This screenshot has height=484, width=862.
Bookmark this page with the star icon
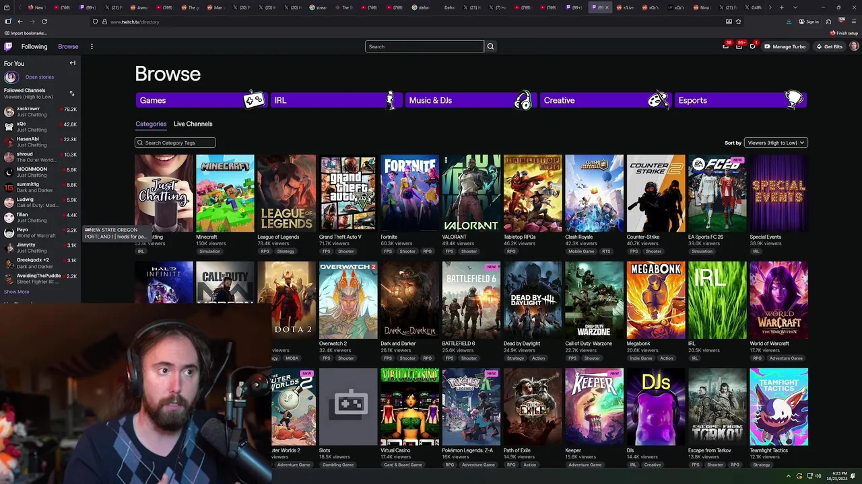pyautogui.click(x=739, y=22)
